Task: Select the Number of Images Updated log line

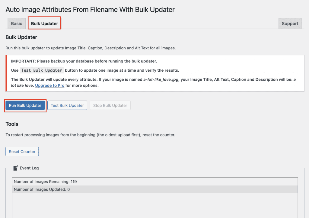Action: pyautogui.click(x=42, y=189)
